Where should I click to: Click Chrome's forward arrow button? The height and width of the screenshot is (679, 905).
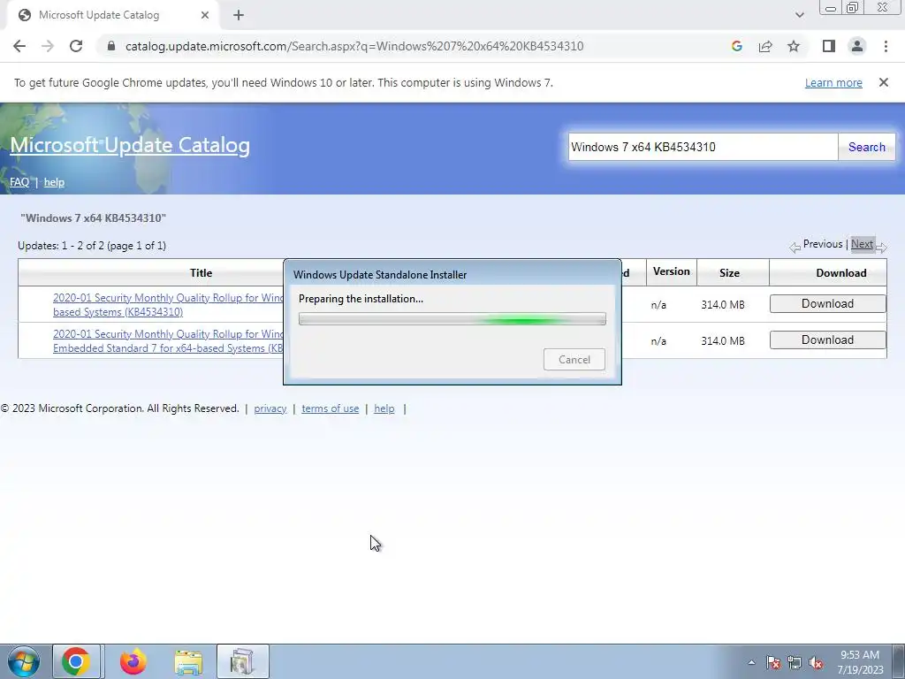point(48,46)
